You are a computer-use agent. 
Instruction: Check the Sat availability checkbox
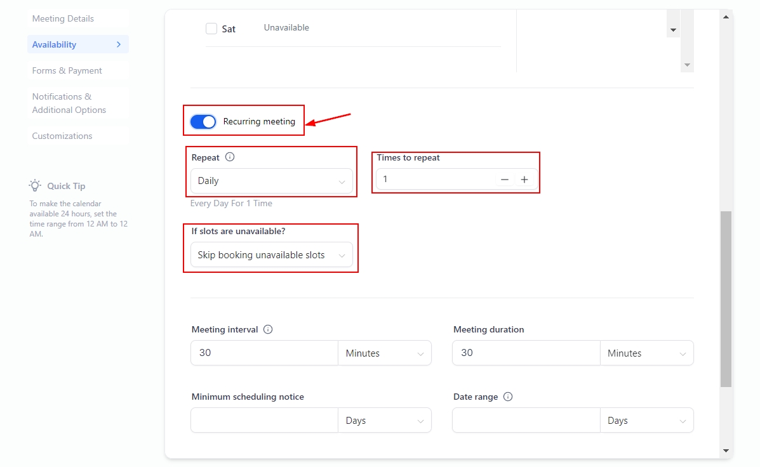pos(211,29)
